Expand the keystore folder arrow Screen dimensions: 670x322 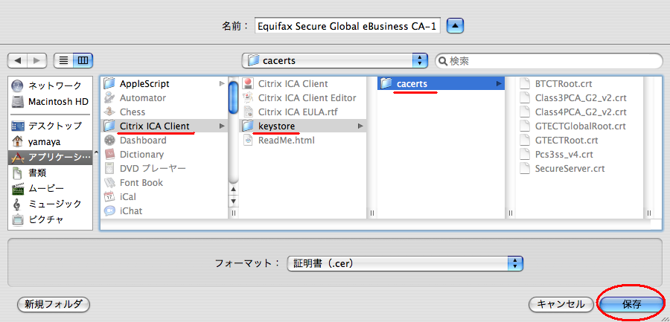(360, 126)
